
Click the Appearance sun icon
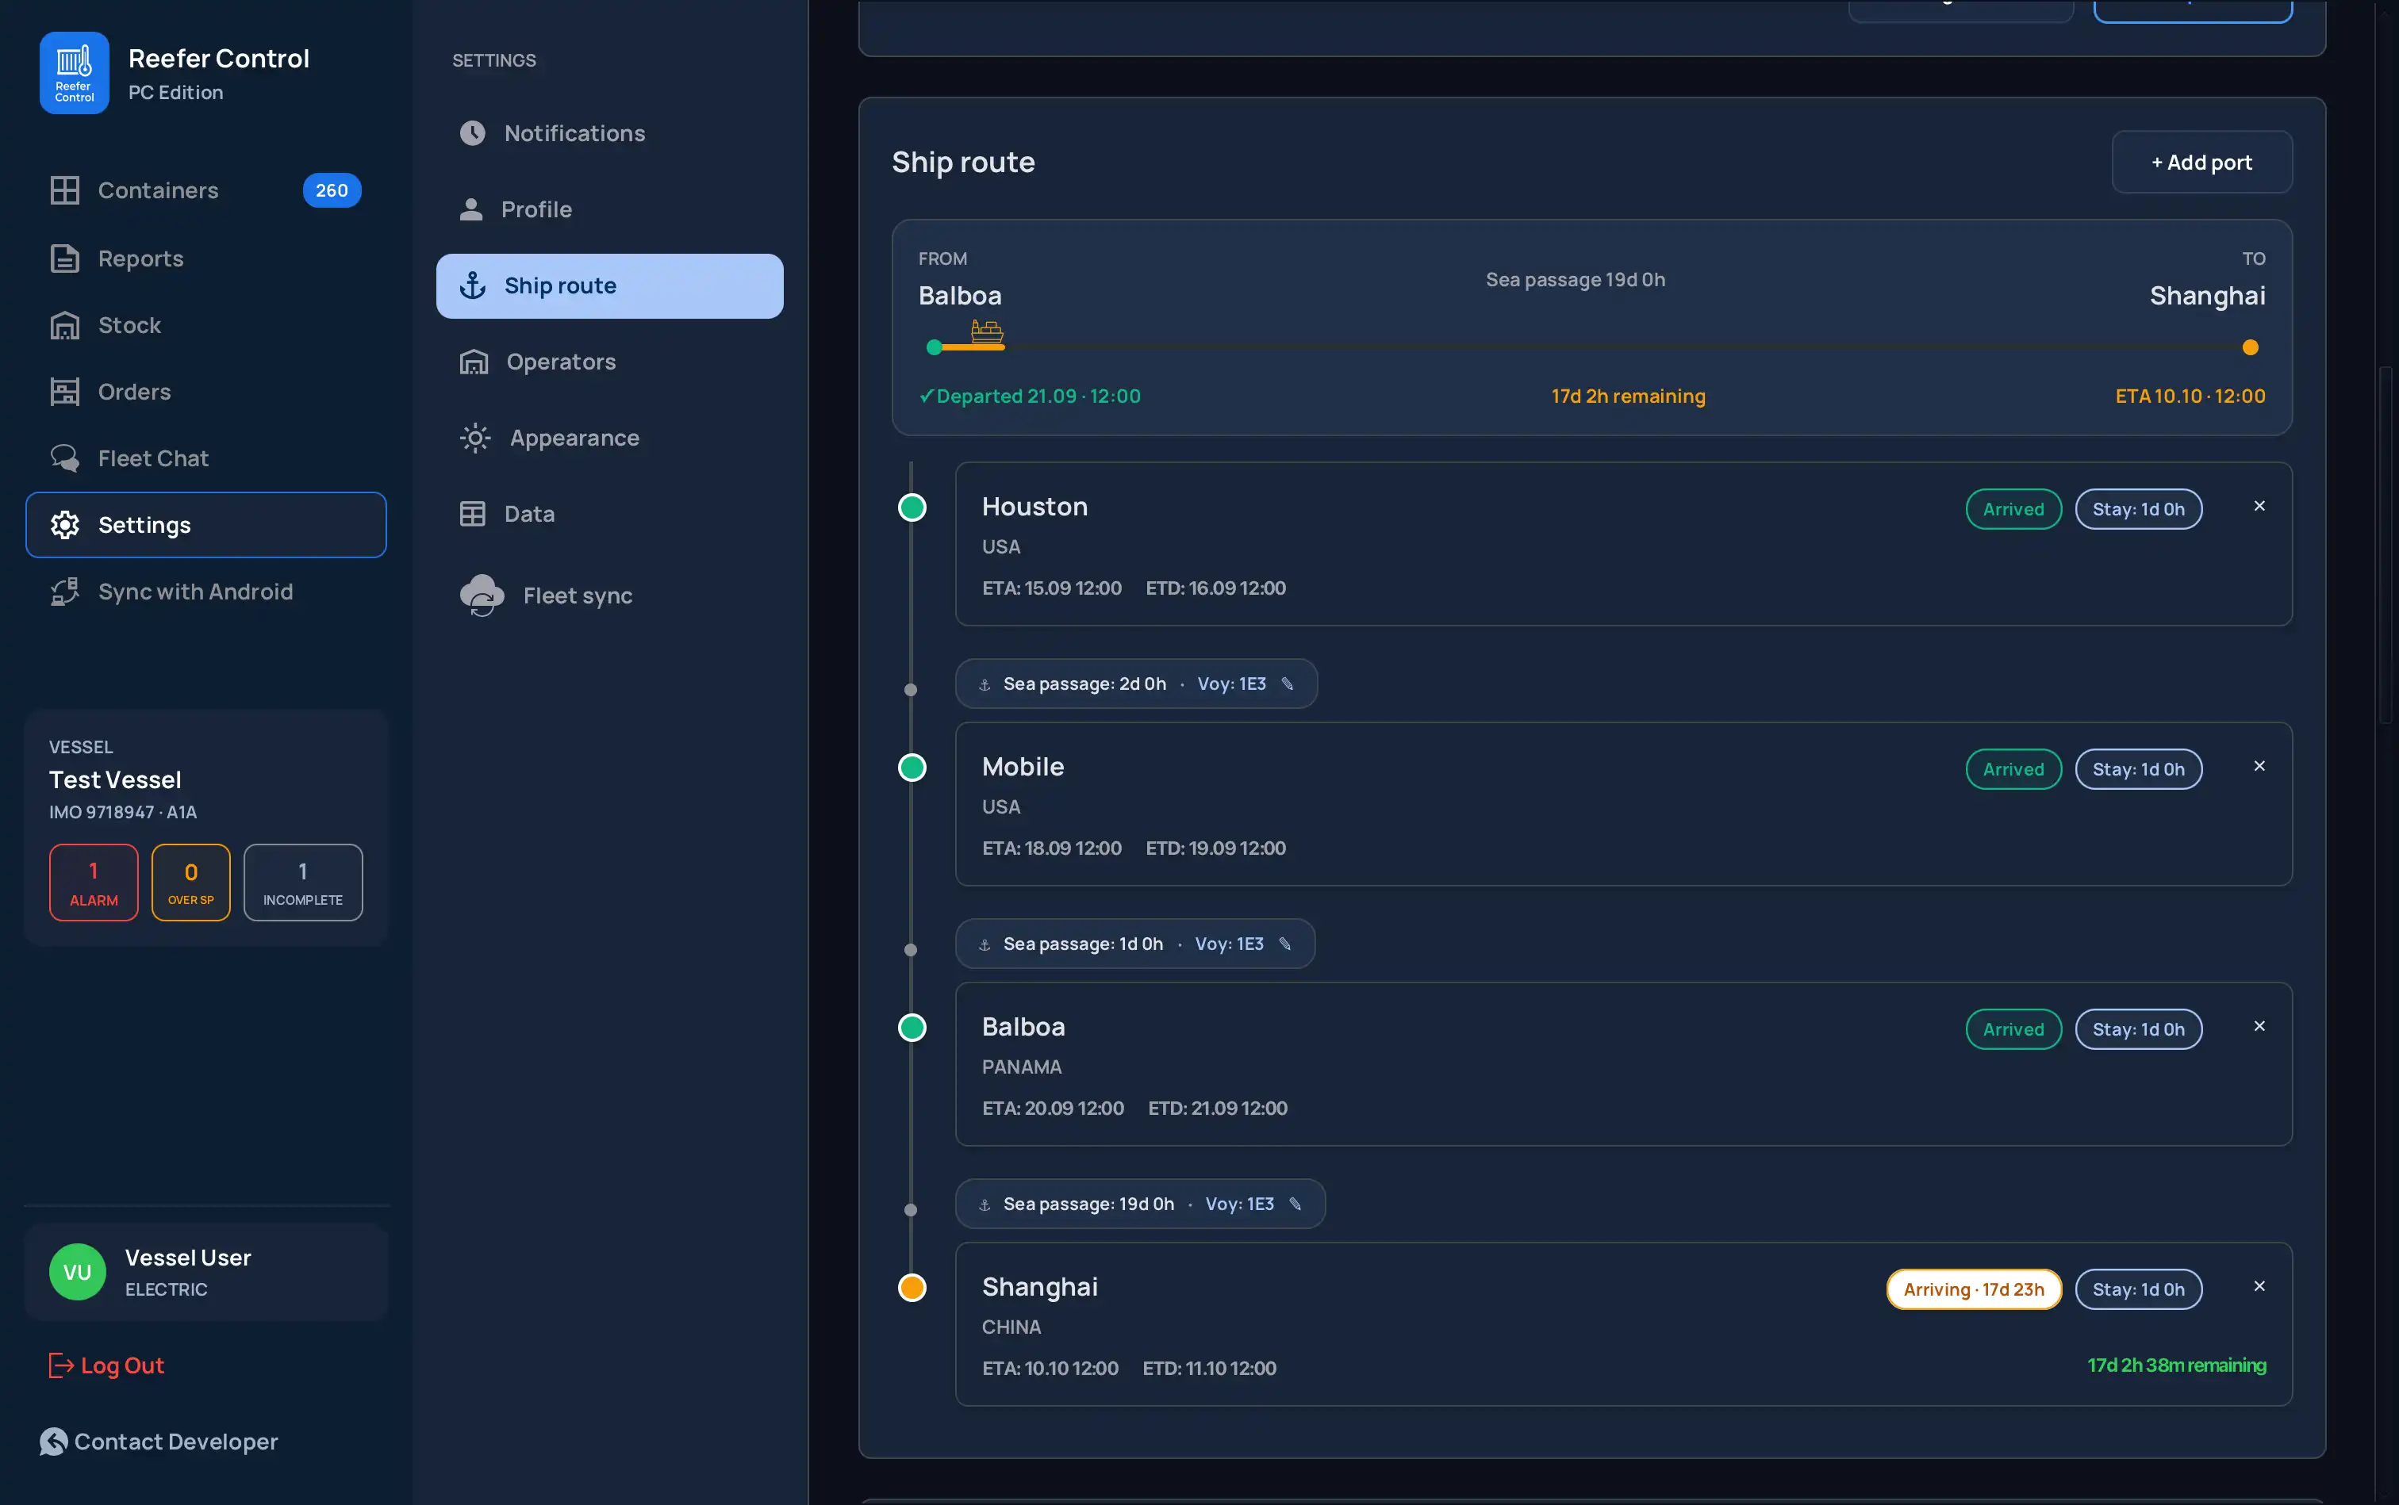pos(475,438)
